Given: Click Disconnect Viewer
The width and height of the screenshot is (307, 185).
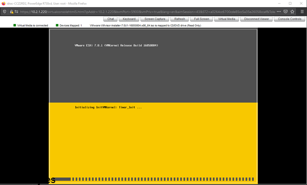Looking at the screenshot, I should (256, 19).
